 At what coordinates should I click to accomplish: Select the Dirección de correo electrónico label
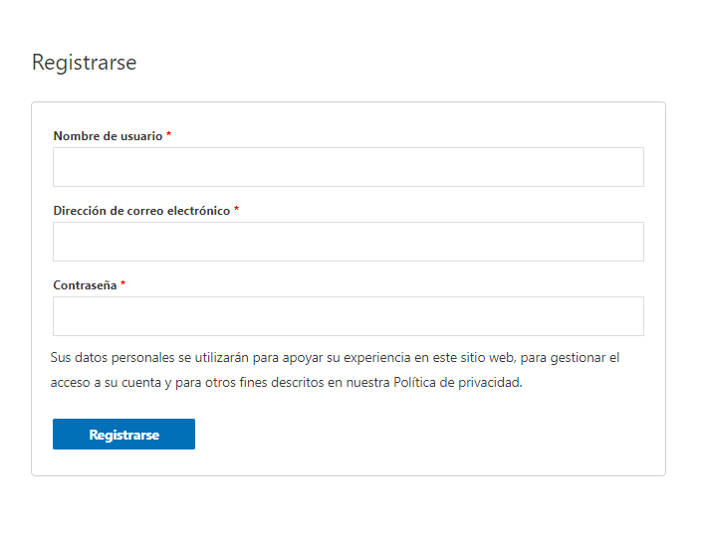tap(141, 211)
